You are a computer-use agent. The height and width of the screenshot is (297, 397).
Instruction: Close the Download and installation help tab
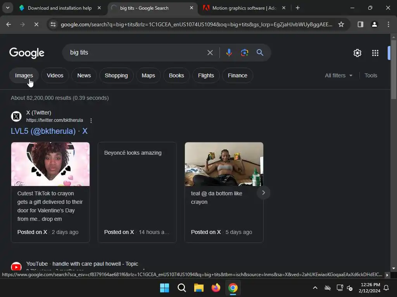[x=99, y=8]
